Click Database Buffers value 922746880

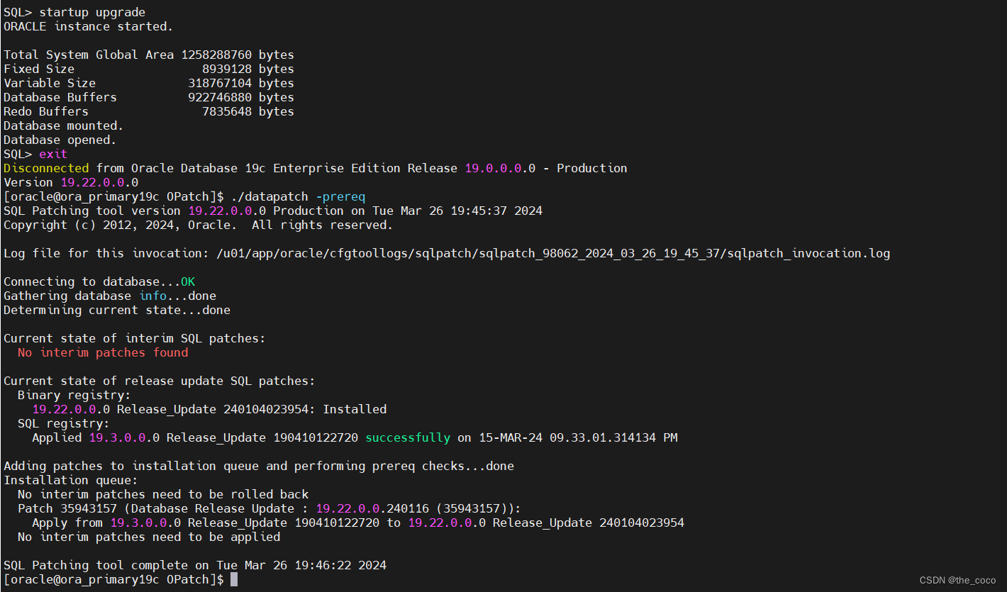coord(220,97)
